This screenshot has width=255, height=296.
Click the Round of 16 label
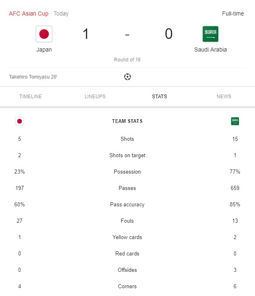(127, 60)
